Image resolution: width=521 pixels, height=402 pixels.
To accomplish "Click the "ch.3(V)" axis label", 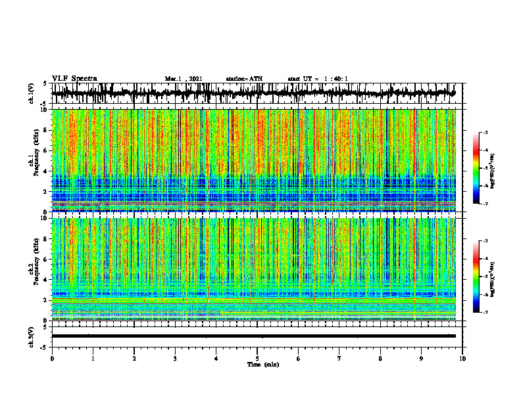I will point(32,337).
